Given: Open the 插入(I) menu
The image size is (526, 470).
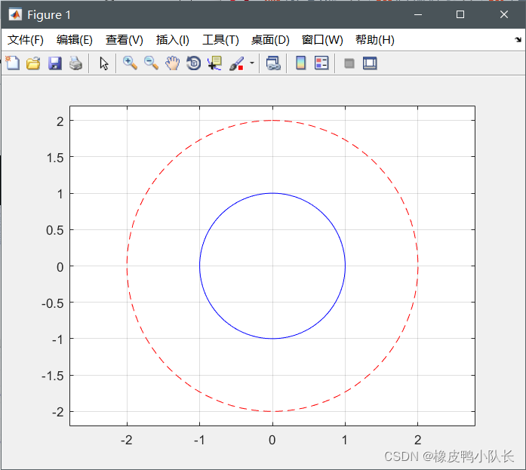Looking at the screenshot, I should pyautogui.click(x=172, y=40).
